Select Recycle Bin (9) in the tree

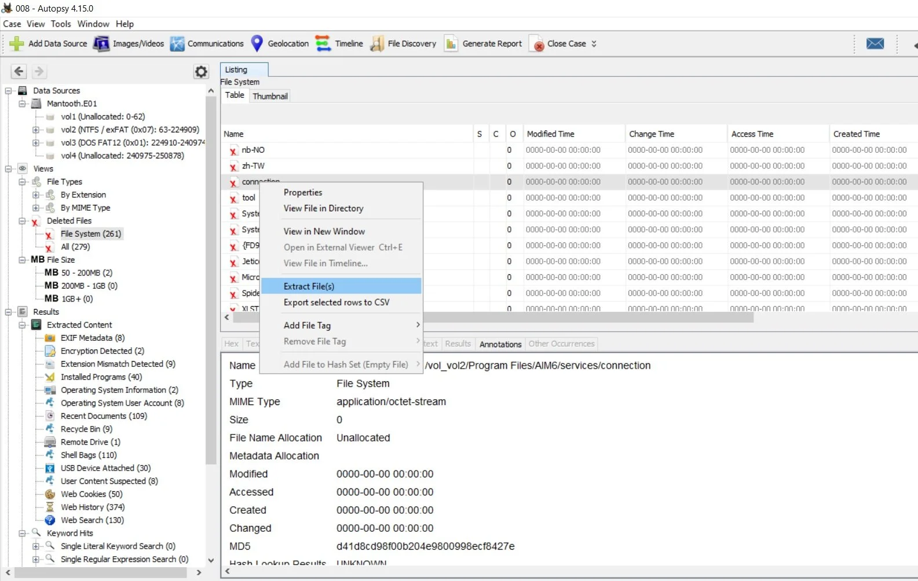coord(86,429)
